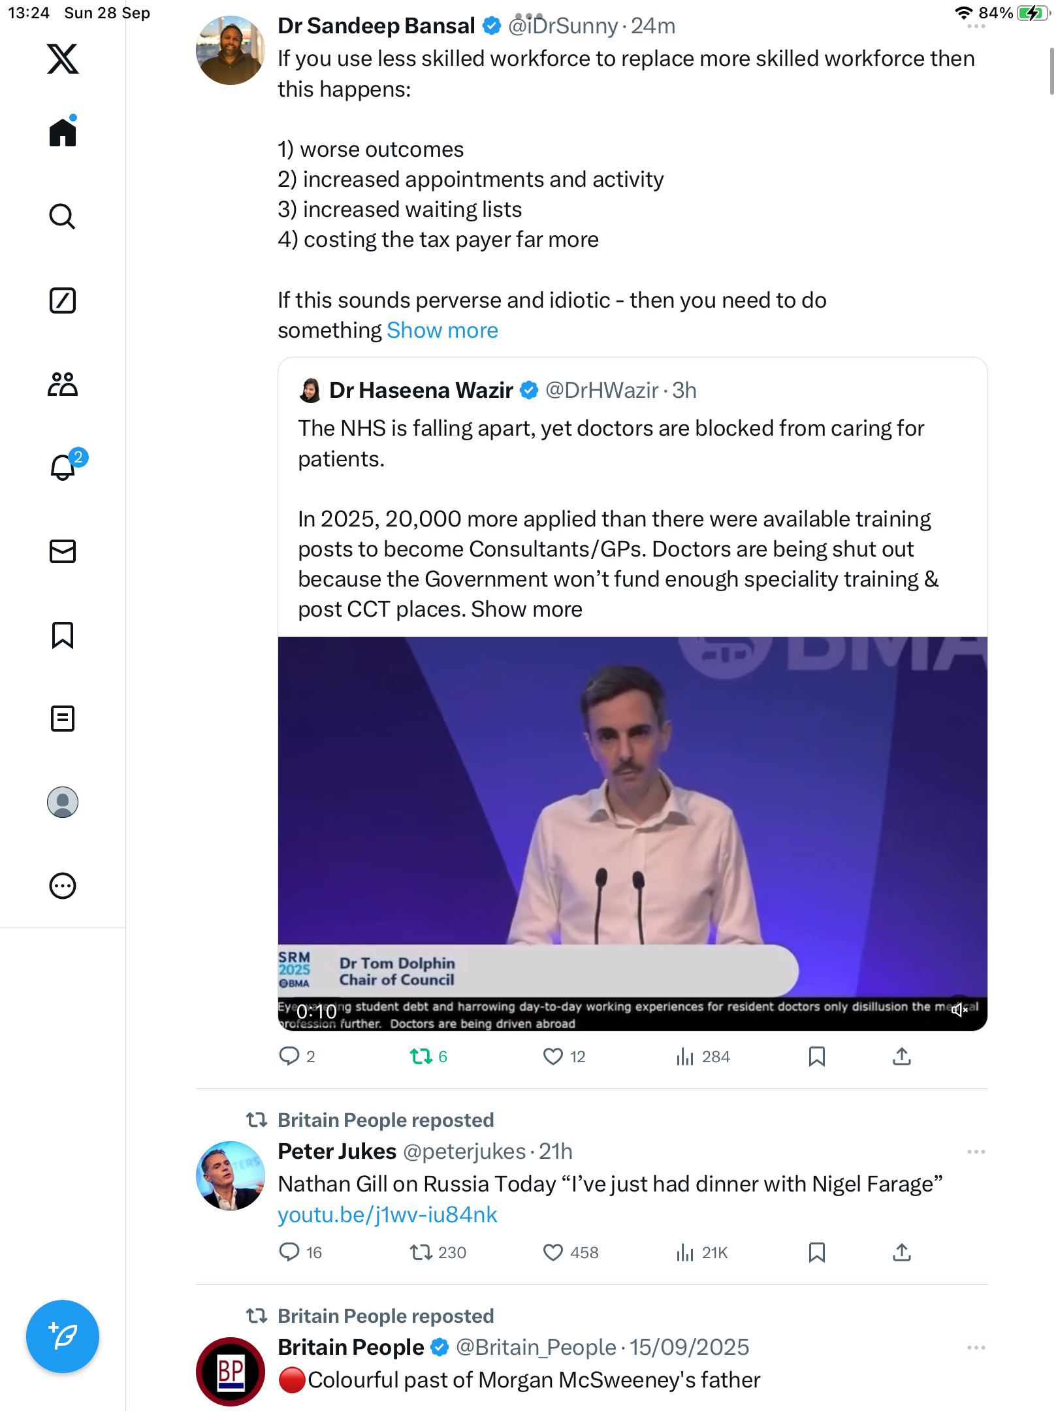Open Bookmarks in the sidebar
The image size is (1058, 1411).
tap(63, 635)
